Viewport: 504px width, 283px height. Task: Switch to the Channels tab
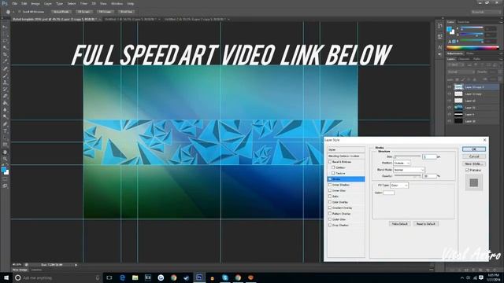(464, 59)
